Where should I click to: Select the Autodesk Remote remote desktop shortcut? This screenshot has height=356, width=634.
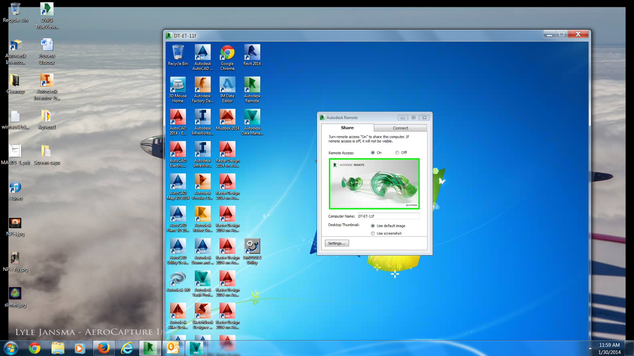click(x=252, y=90)
